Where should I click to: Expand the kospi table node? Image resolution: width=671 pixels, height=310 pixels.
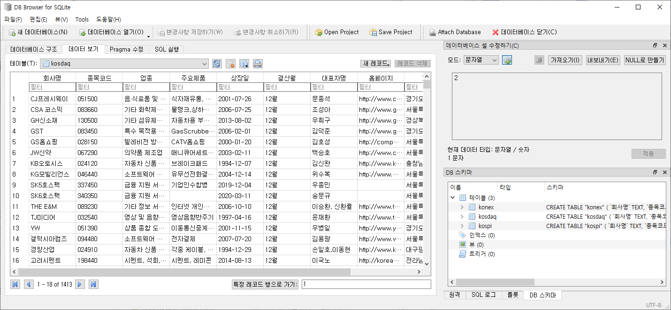462,226
